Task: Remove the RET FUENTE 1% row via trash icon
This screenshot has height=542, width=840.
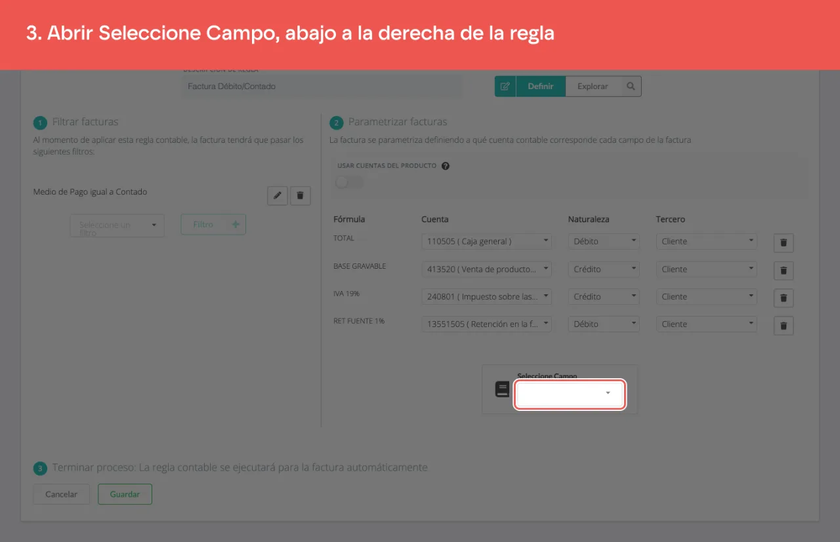Action: [784, 325]
